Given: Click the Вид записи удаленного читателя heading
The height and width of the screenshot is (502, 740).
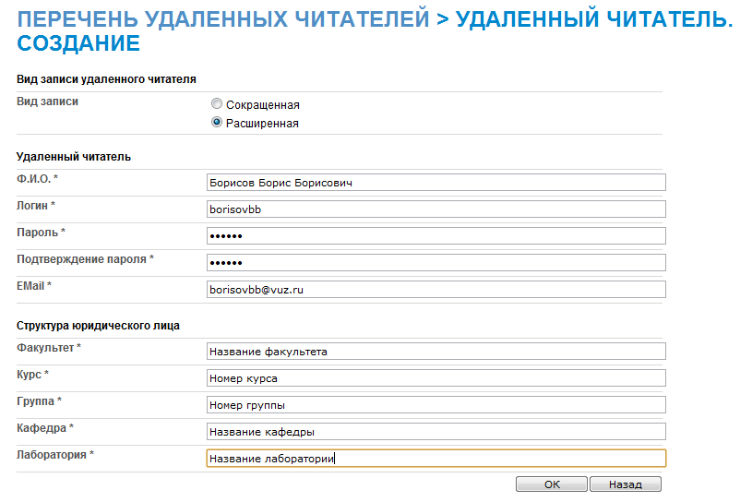Looking at the screenshot, I should 106,79.
